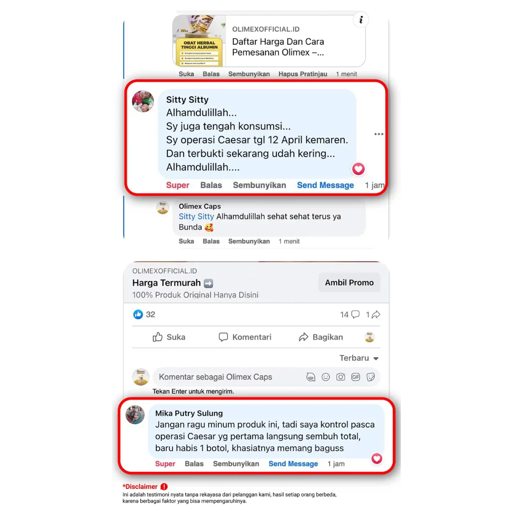Click heart reaction on Sitty Sitty comment
513x513 pixels.
358,169
